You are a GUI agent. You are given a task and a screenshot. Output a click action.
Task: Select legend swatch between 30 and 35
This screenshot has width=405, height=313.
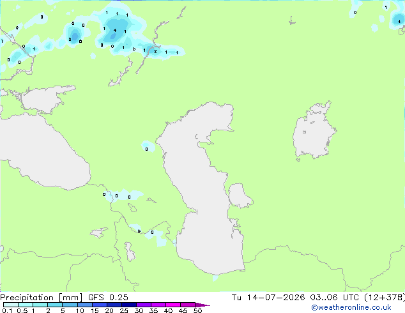tap(144, 305)
